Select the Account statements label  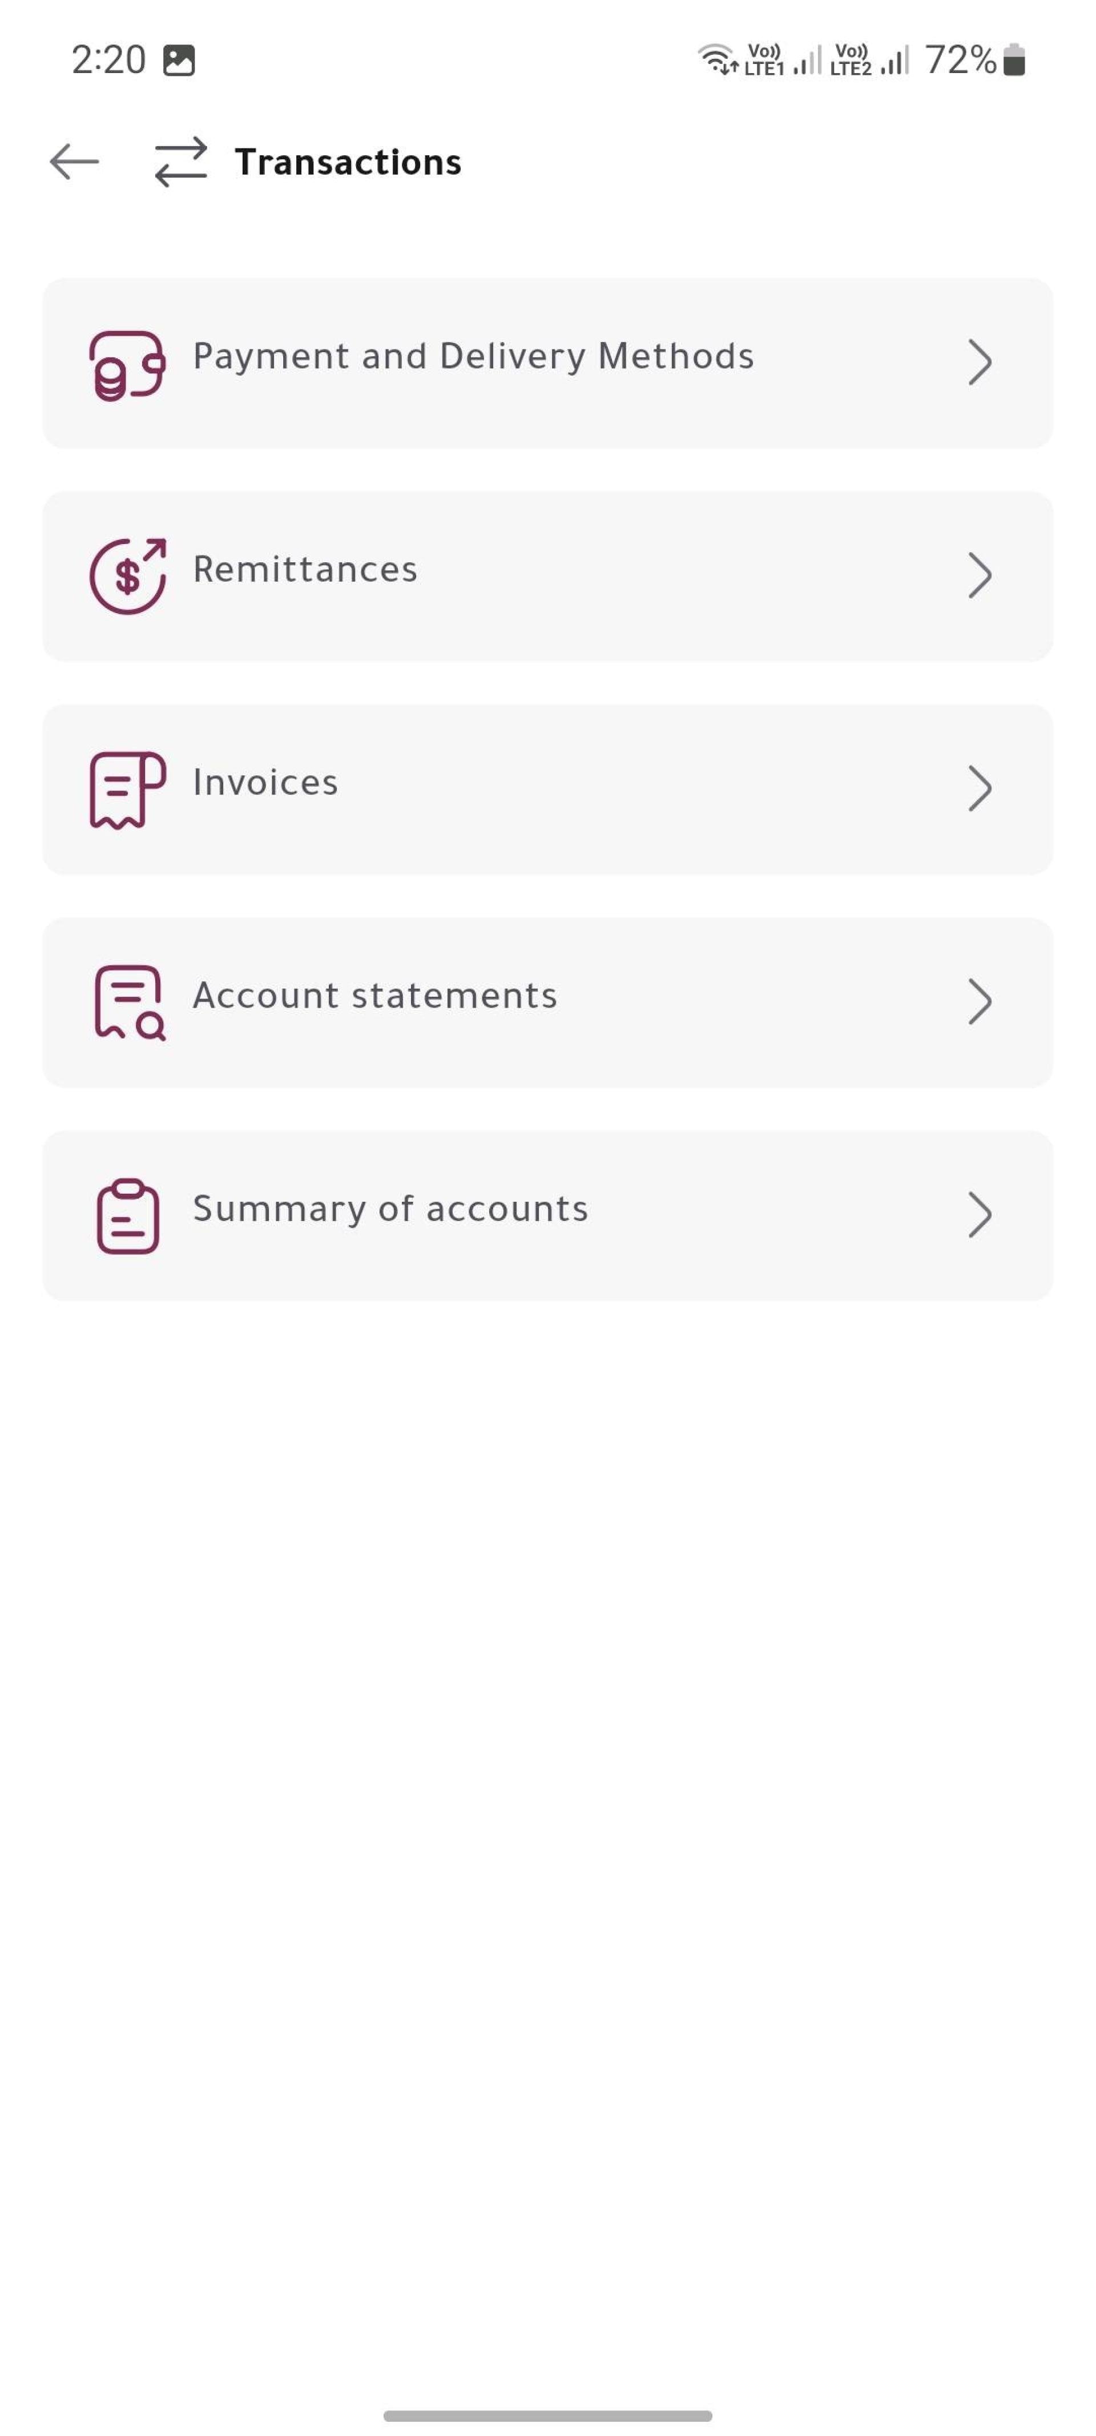[376, 996]
